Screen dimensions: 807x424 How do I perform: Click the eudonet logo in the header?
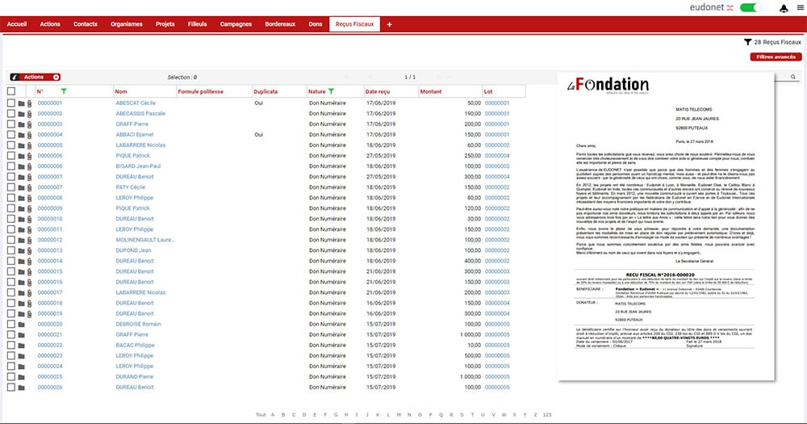(711, 7)
